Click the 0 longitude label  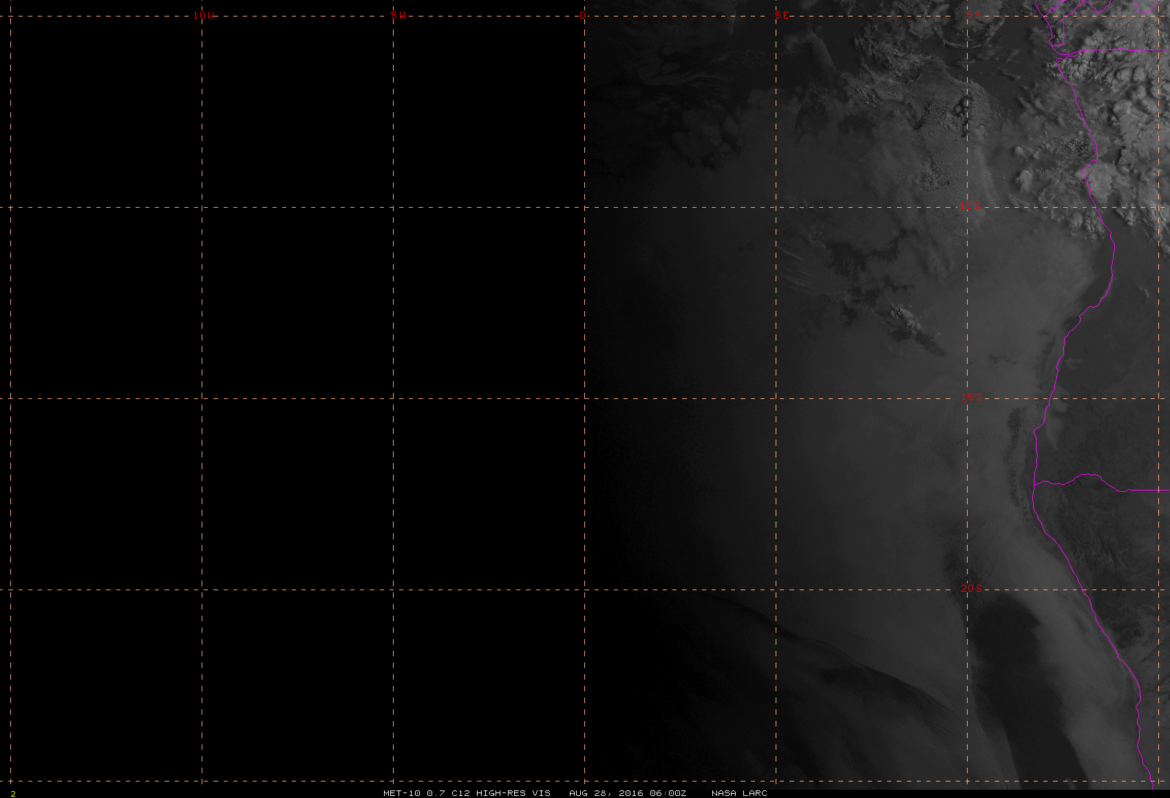[583, 15]
